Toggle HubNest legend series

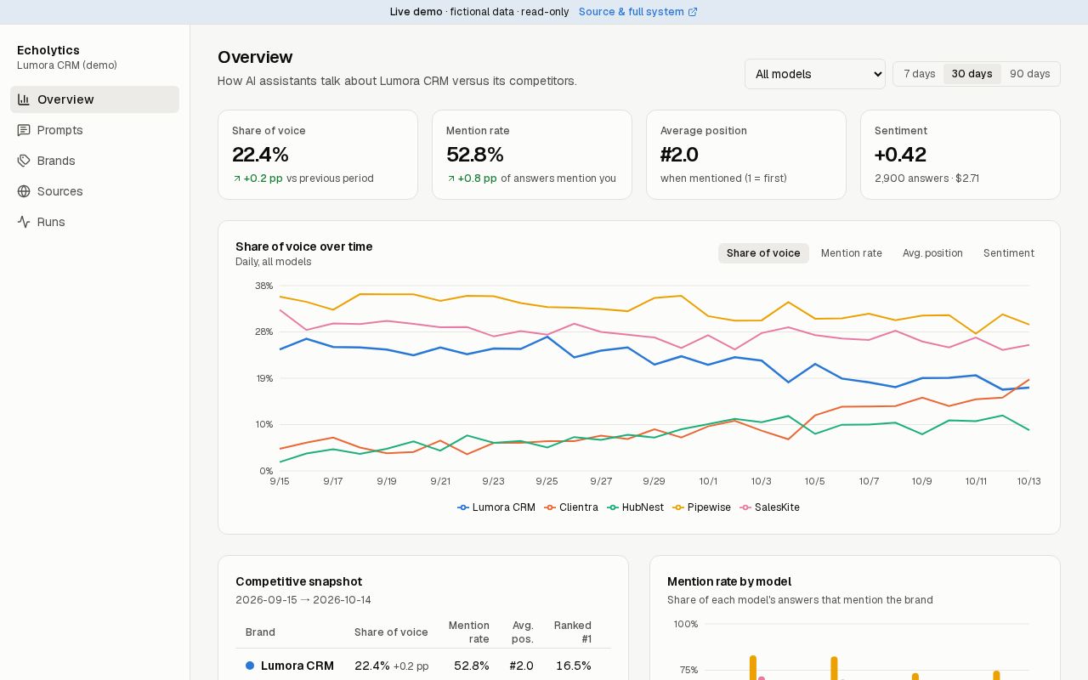tap(636, 507)
